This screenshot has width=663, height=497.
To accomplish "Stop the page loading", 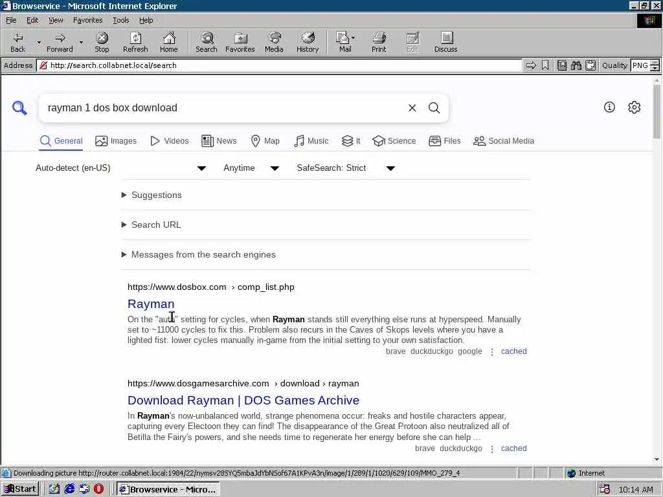I will pyautogui.click(x=102, y=42).
